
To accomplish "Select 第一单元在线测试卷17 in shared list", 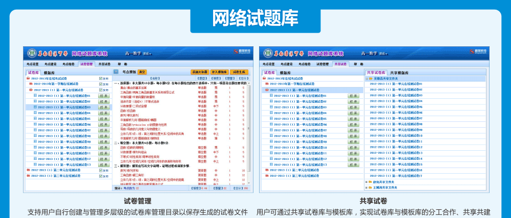I will point(397,176).
